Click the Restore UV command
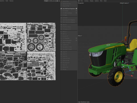The height and width of the screenshot is (103, 137). (69, 67)
